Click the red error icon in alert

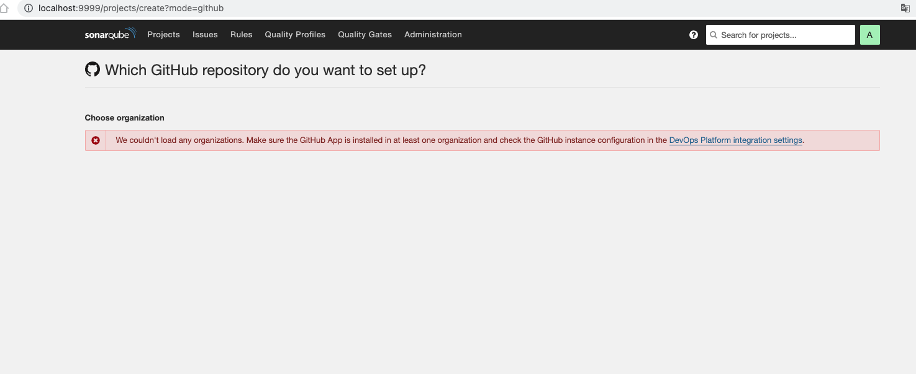(x=96, y=140)
